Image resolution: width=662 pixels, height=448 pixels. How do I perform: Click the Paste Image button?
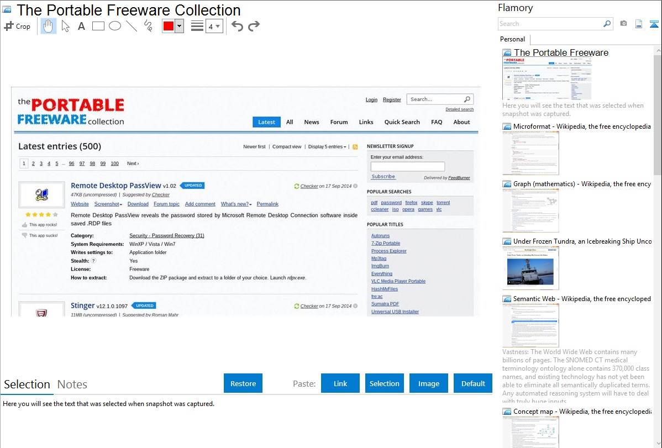(x=428, y=383)
